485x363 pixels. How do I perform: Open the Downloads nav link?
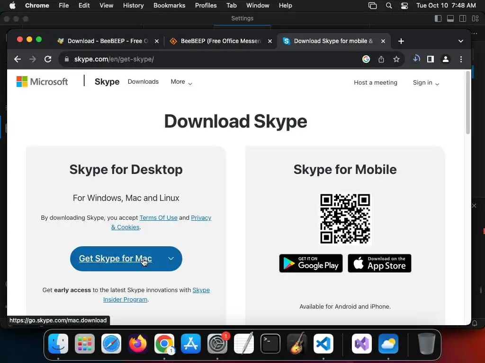click(143, 81)
